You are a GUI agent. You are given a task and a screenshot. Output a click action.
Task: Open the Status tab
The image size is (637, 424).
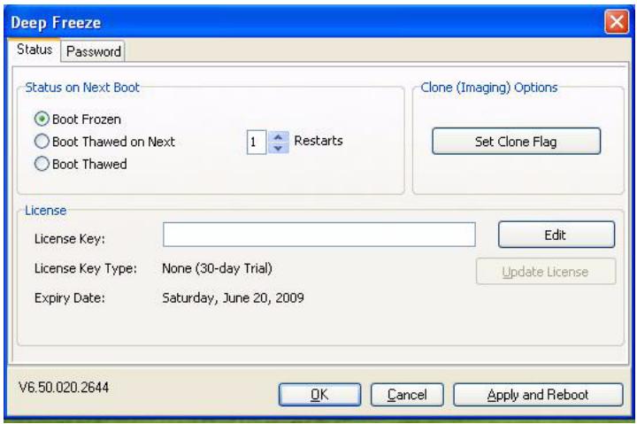tap(35, 50)
